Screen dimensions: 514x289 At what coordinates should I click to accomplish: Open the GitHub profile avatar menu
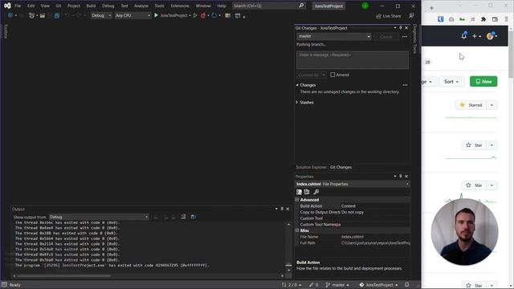(x=492, y=36)
